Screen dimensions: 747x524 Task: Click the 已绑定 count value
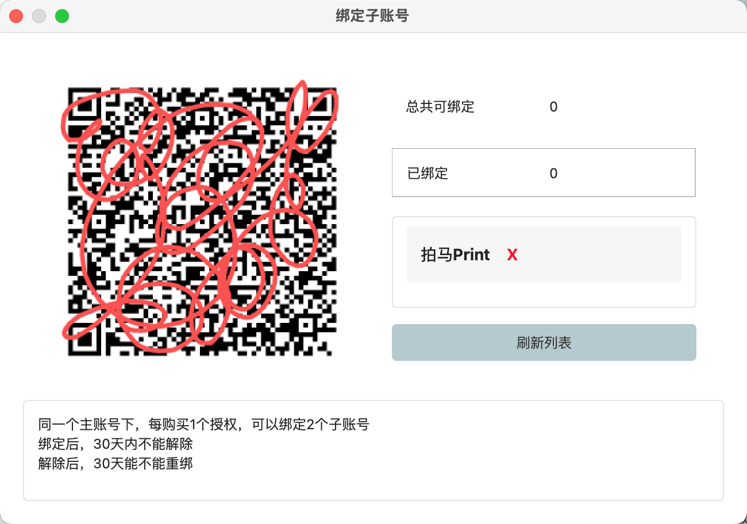[553, 174]
